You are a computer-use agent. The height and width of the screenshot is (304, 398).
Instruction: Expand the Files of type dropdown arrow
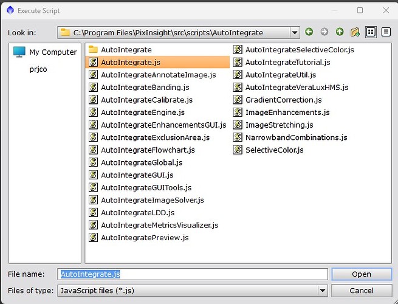coord(323,291)
